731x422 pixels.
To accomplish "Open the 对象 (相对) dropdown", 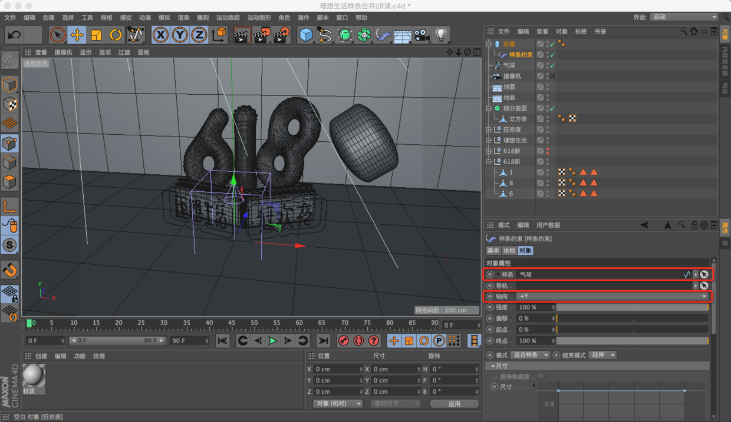I will (x=338, y=404).
